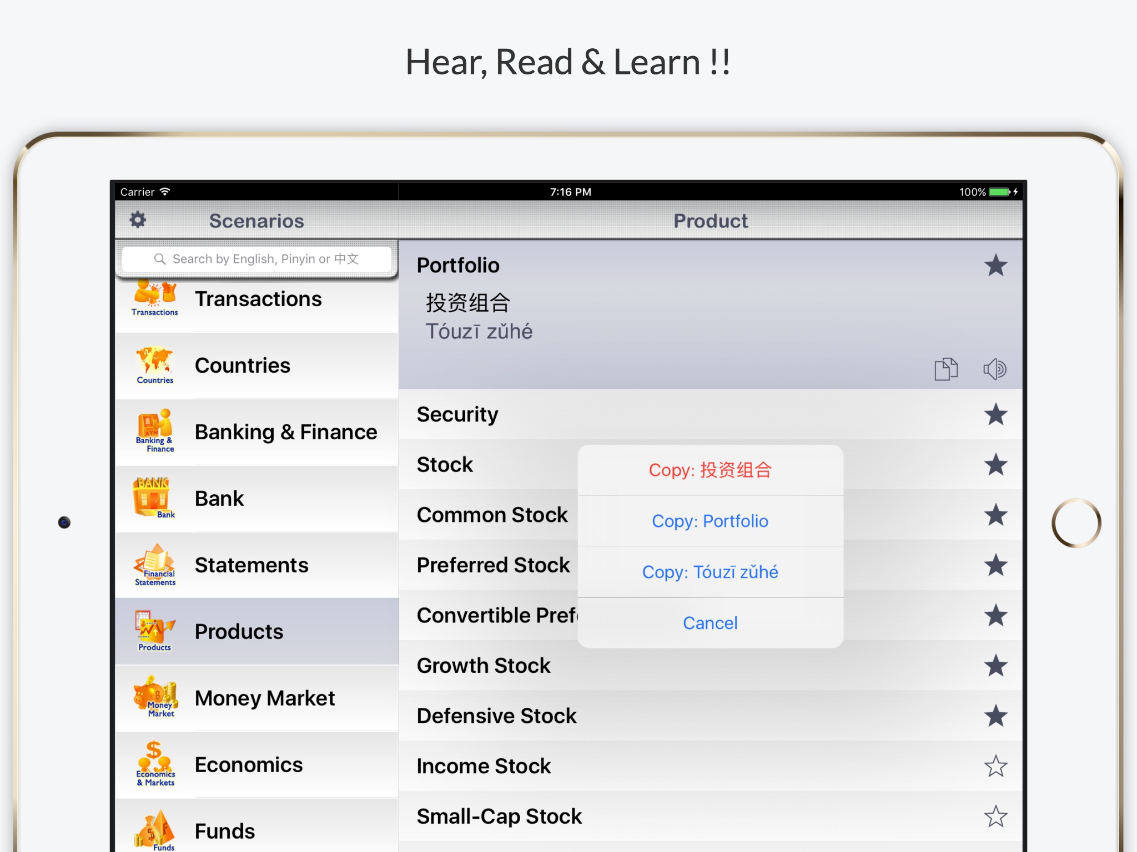1137x852 pixels.
Task: Tap the Economics & Markets icon
Action: [x=155, y=764]
